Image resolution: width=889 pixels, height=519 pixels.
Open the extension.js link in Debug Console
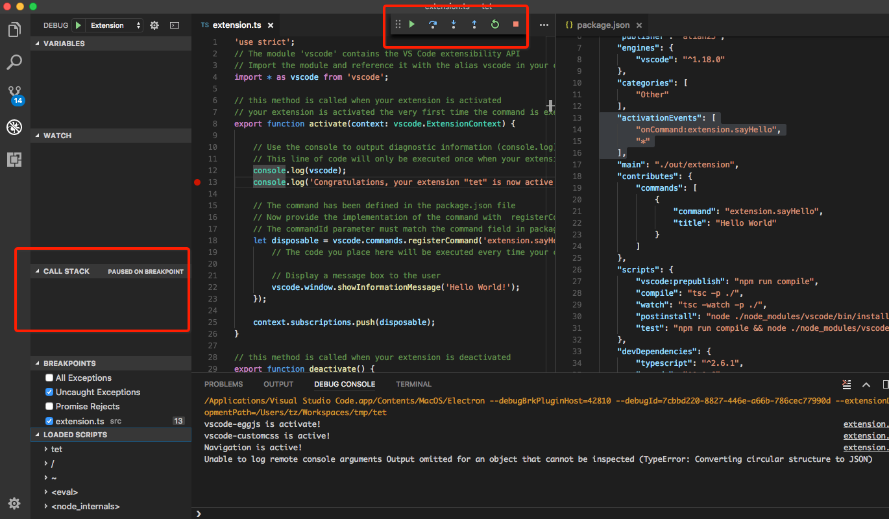point(865,424)
